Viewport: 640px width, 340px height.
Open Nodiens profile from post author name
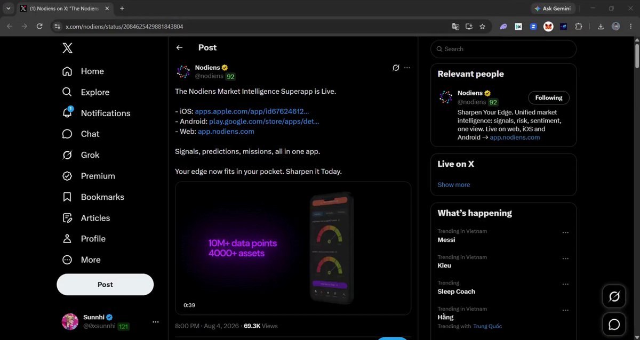point(208,68)
